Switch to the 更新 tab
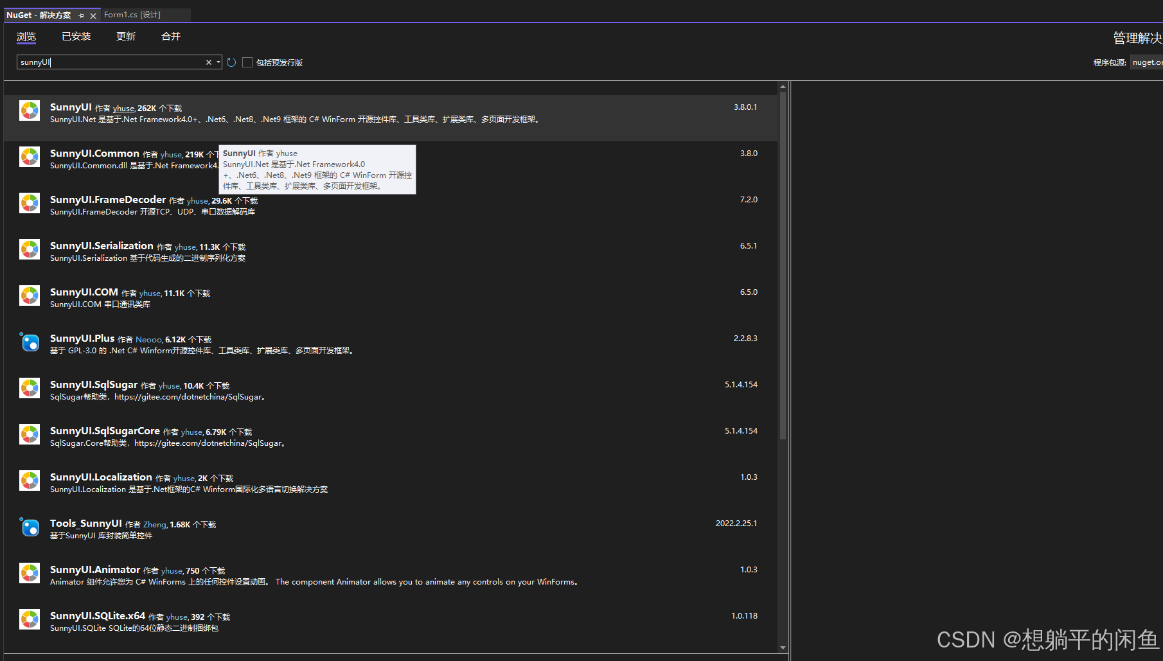Image resolution: width=1163 pixels, height=661 pixels. [126, 37]
